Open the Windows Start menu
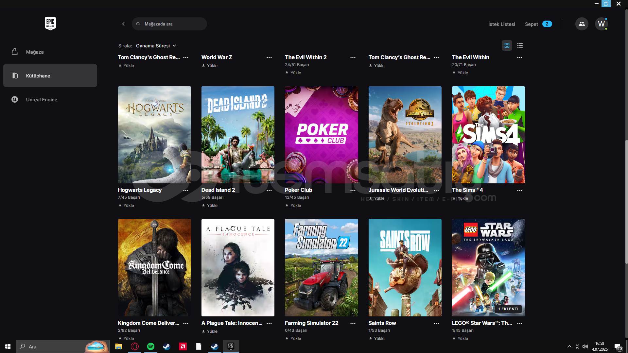Screen dimensions: 628x353 point(8,346)
